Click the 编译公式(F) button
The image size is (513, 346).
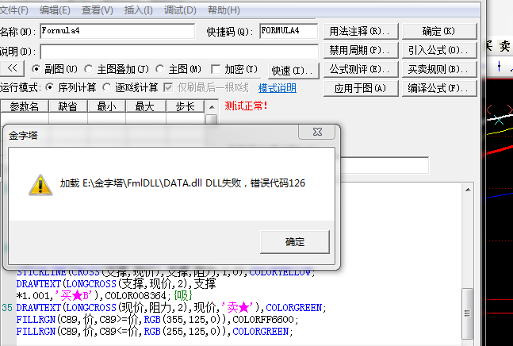tap(439, 88)
